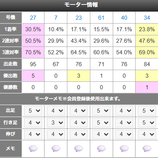Open 出足 dropdown for motor 27
This screenshot has width=158, height=158.
(33, 111)
